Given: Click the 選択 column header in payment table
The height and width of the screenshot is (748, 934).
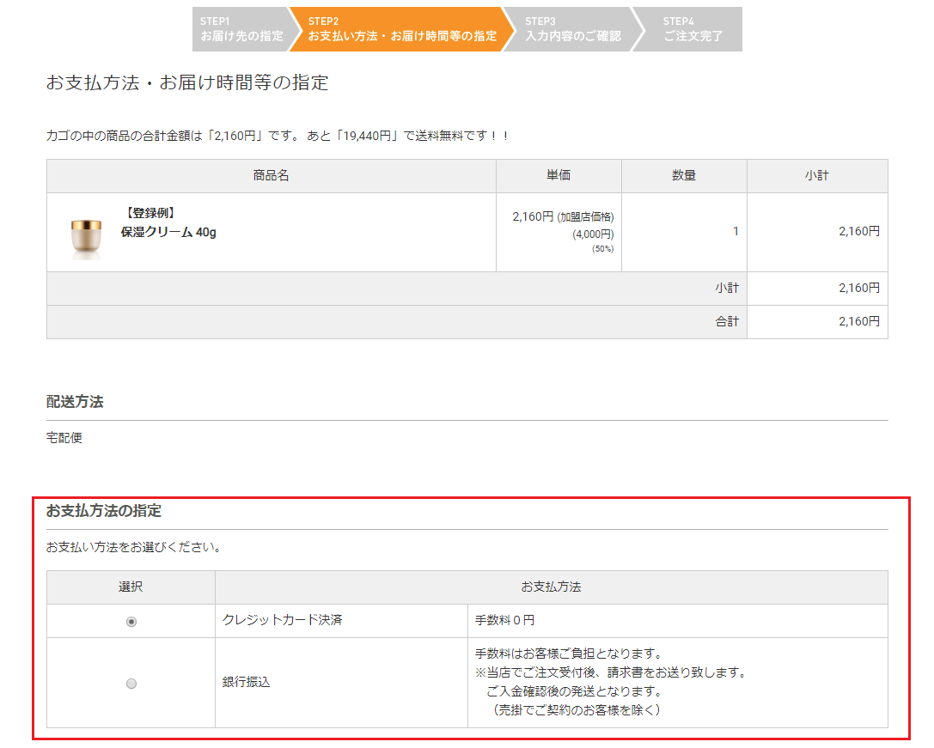Looking at the screenshot, I should click(131, 587).
